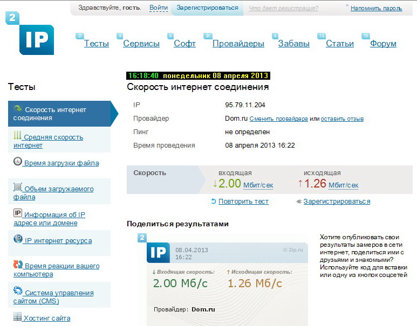
Task: Repeat the test via Повторить тест
Action: click(243, 202)
